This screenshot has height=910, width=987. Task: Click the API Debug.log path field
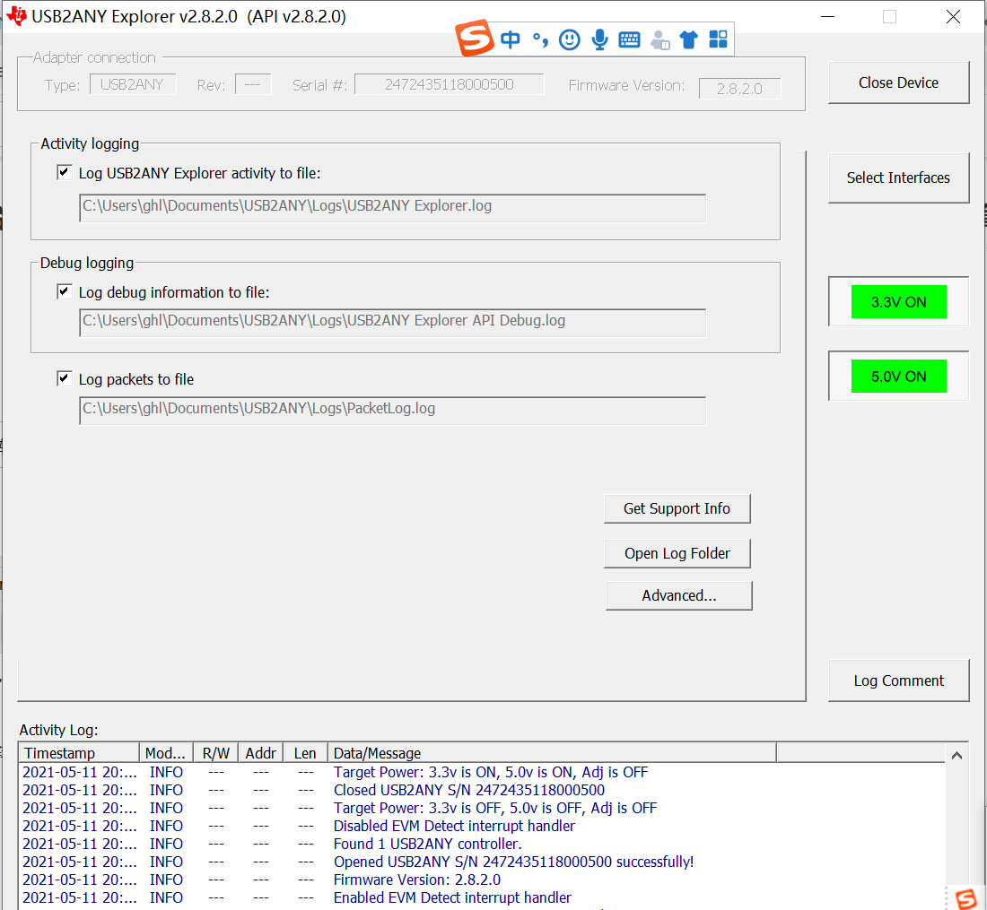pyautogui.click(x=392, y=322)
